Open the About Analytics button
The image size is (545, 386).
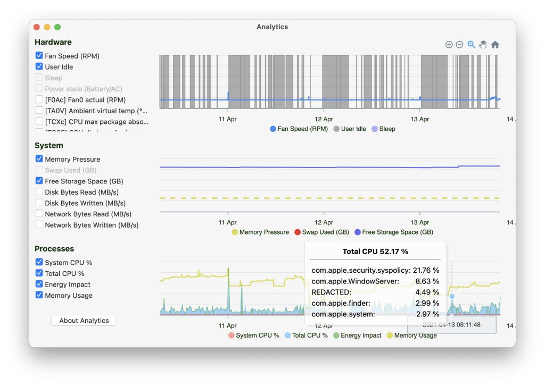(x=84, y=321)
